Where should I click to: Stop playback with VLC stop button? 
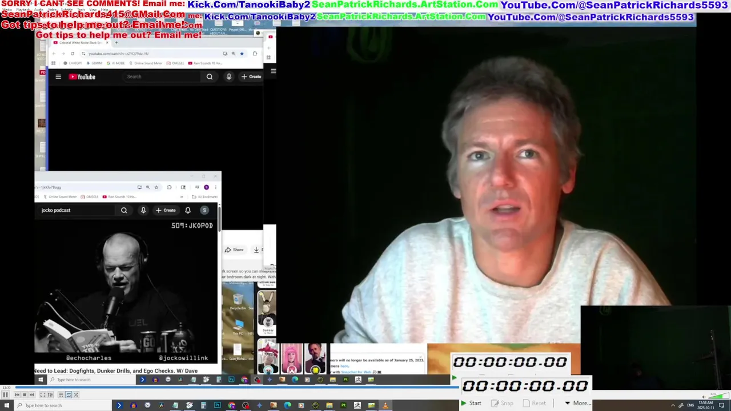[x=25, y=394]
